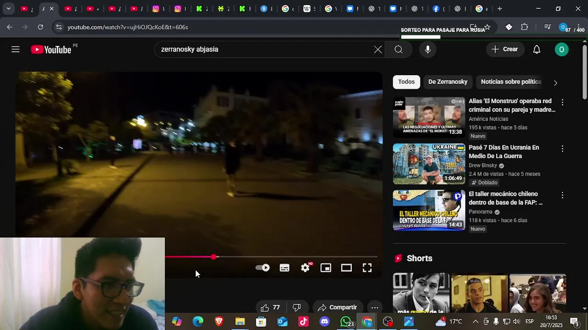Open more actions ellipsis below video
Image resolution: width=588 pixels, height=330 pixels.
click(375, 308)
